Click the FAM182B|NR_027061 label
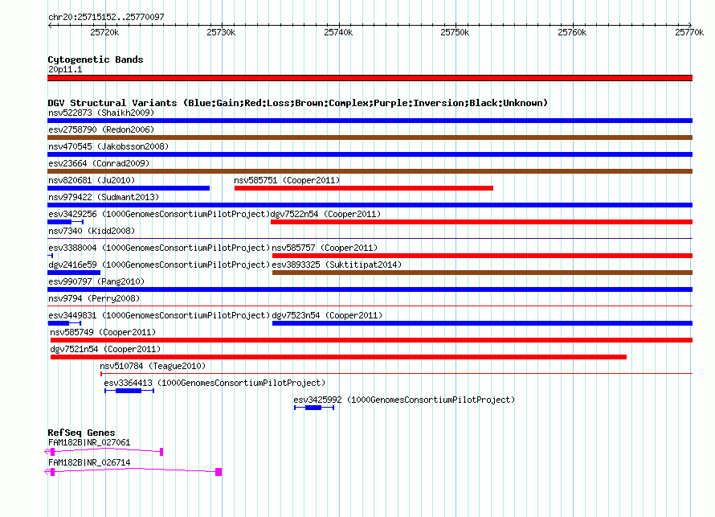 point(89,442)
